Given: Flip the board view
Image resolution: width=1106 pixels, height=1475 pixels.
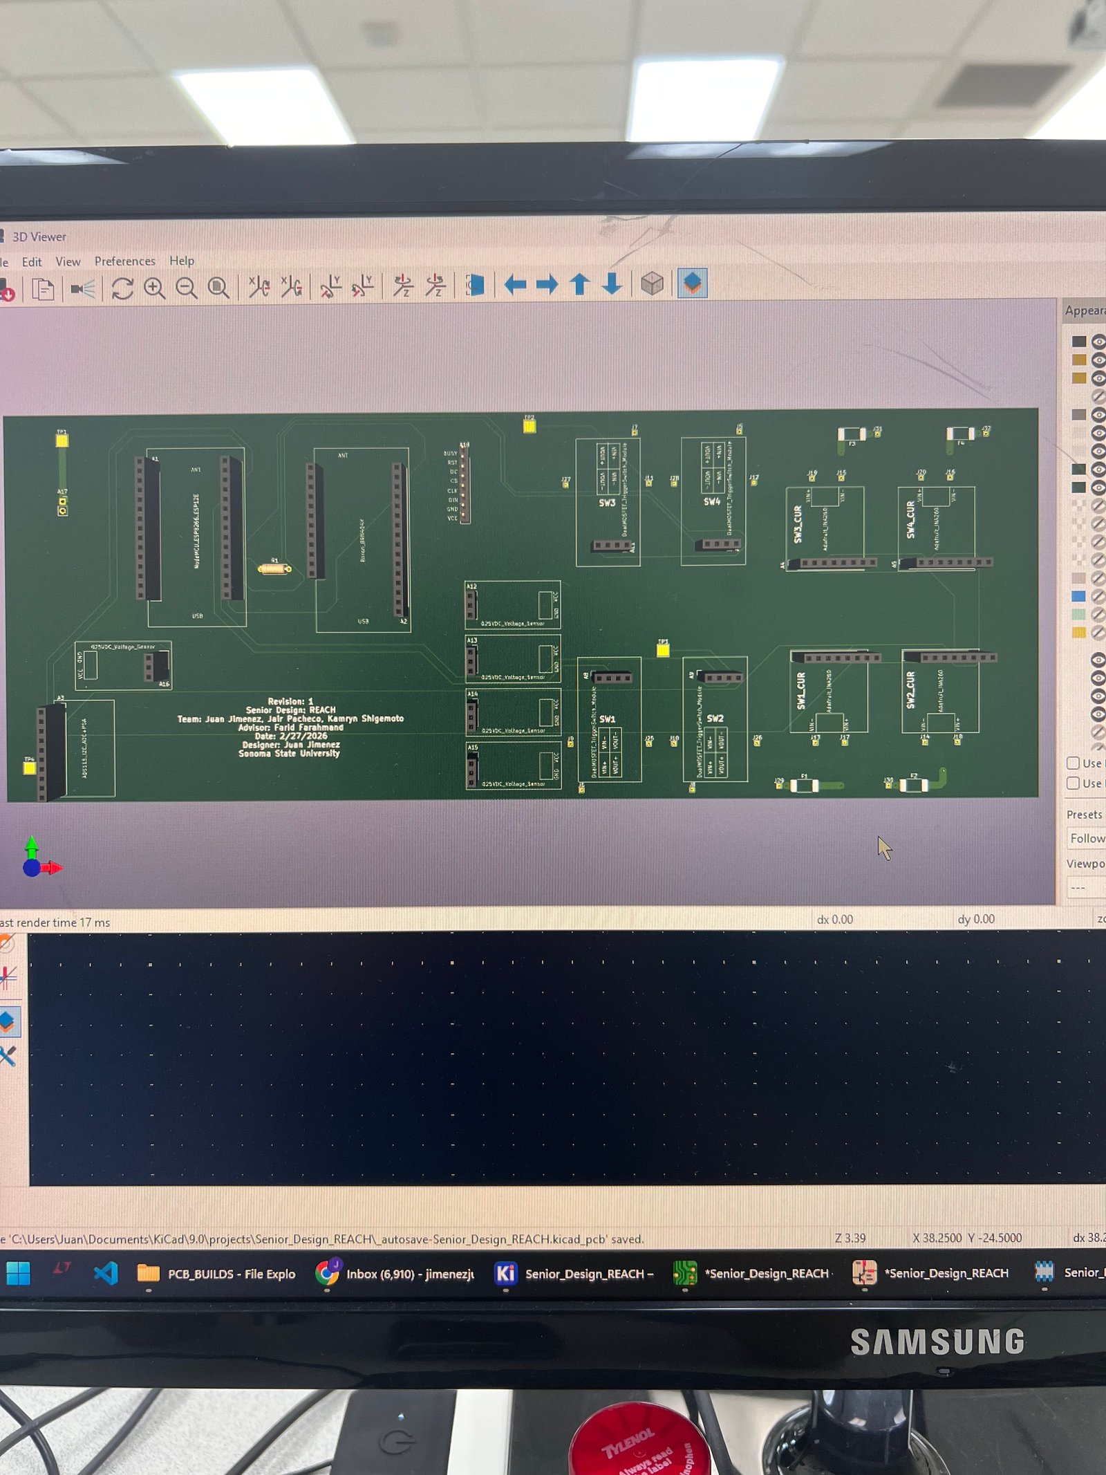Looking at the screenshot, I should [475, 285].
